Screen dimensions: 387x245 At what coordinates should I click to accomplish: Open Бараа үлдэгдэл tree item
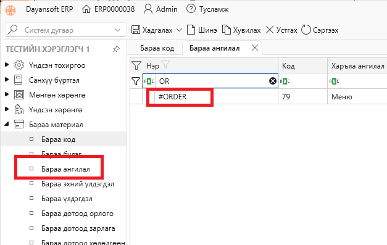point(67,199)
